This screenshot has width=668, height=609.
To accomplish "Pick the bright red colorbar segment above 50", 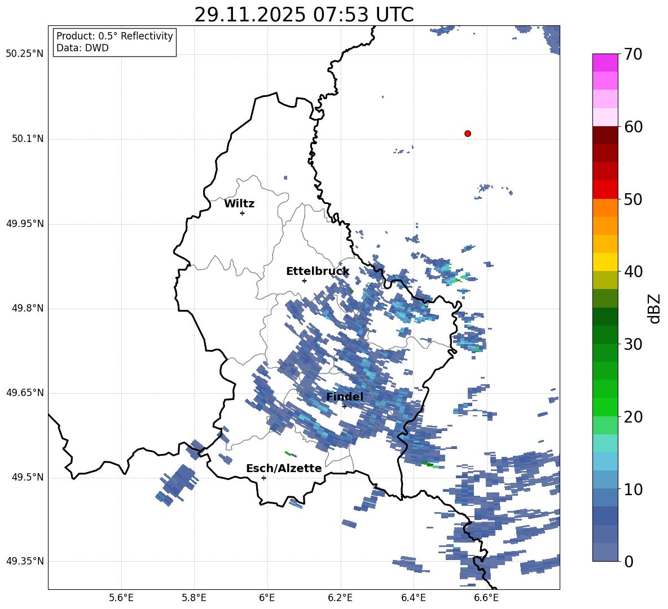I will pyautogui.click(x=605, y=190).
